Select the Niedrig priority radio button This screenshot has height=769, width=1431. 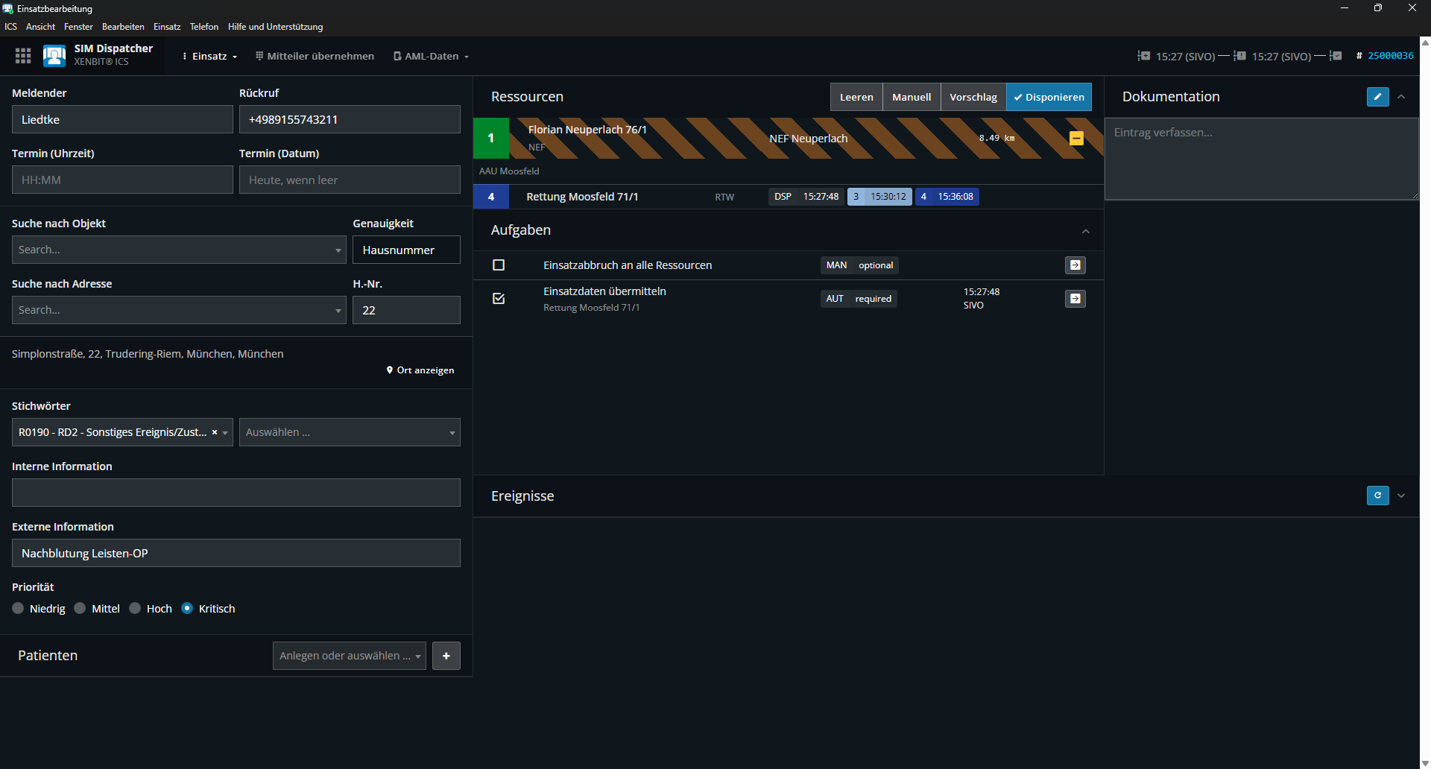pos(19,609)
